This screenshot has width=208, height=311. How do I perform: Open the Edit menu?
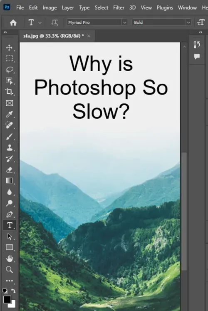coord(33,8)
